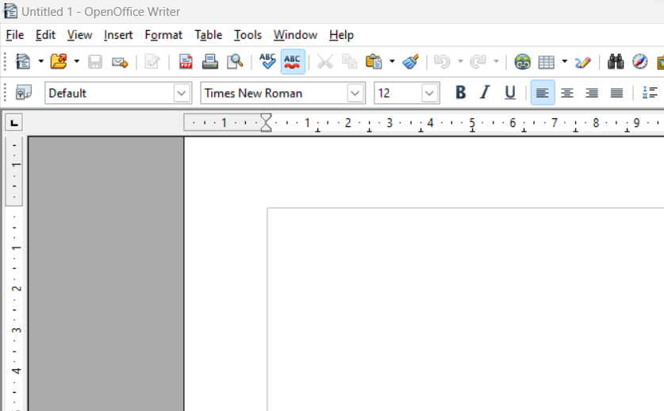Image resolution: width=664 pixels, height=411 pixels.
Task: Click the Open file folder icon
Action: pos(59,62)
